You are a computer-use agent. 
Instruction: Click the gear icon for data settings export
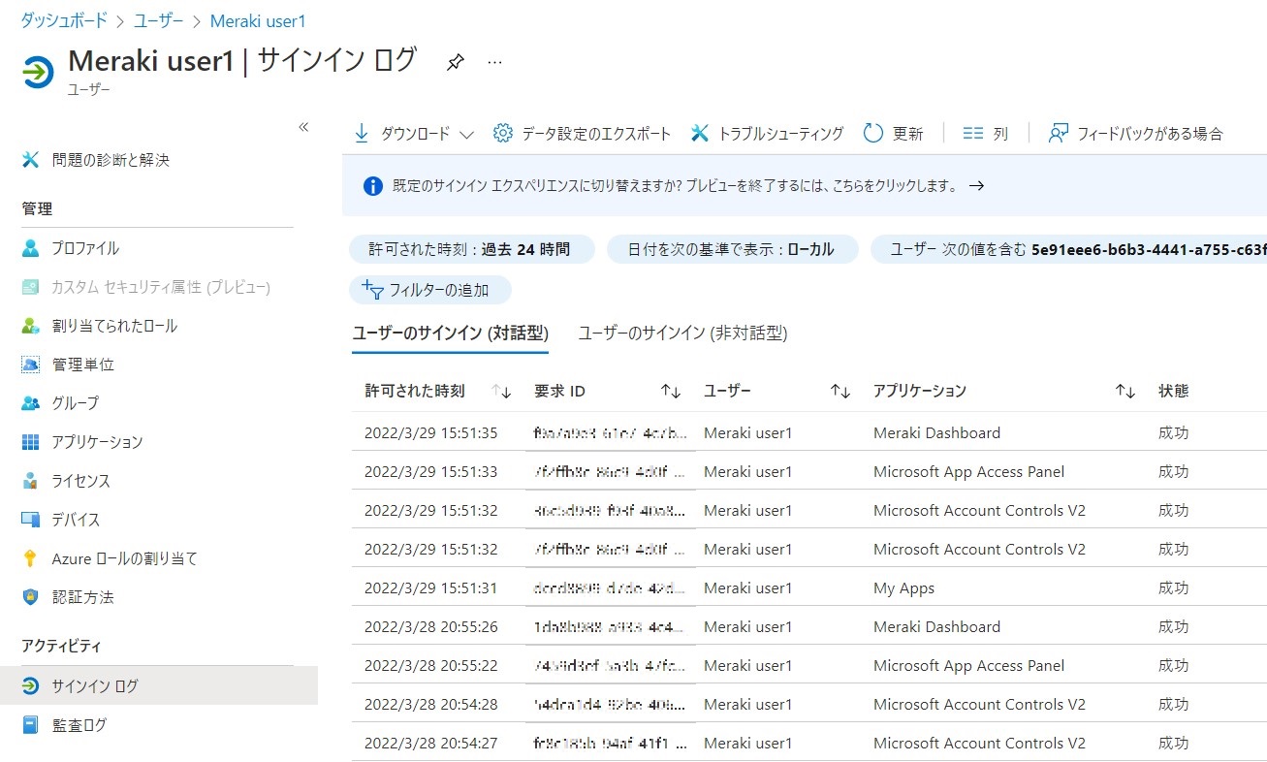[x=502, y=134]
